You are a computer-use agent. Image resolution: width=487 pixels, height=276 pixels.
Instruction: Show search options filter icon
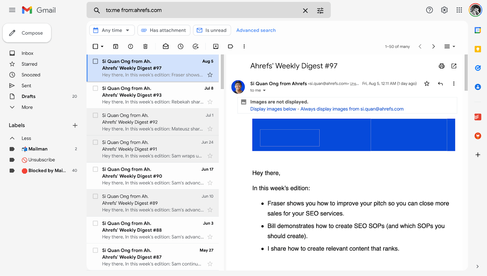(x=320, y=11)
